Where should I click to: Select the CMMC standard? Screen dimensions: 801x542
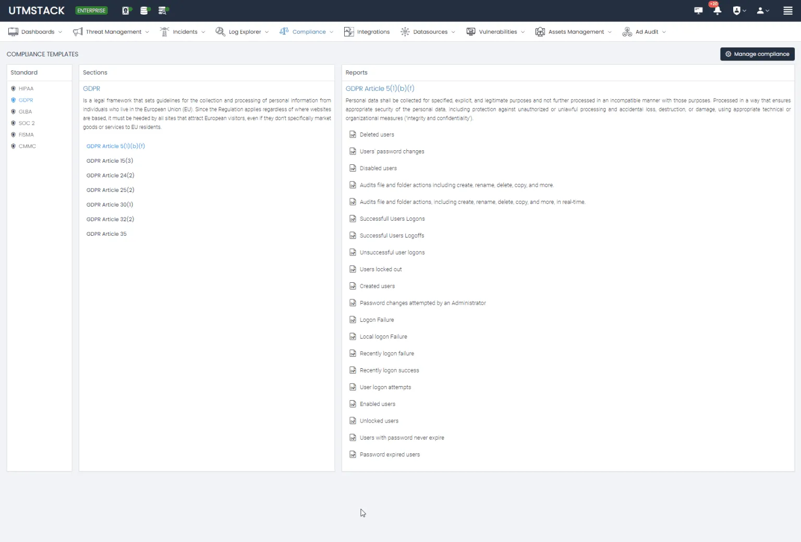pyautogui.click(x=23, y=146)
